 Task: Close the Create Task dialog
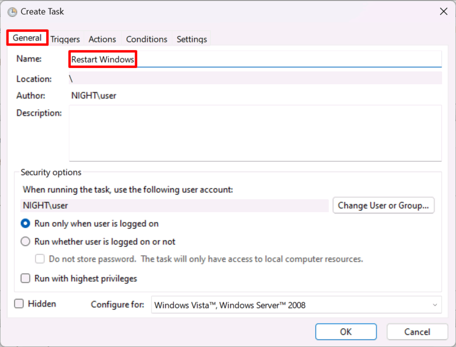click(444, 11)
